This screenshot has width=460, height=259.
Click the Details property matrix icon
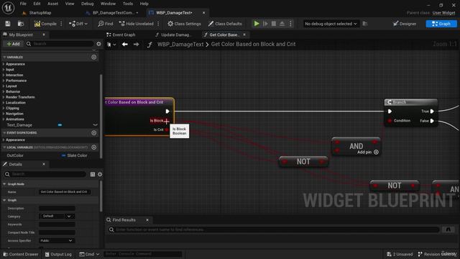(93, 174)
